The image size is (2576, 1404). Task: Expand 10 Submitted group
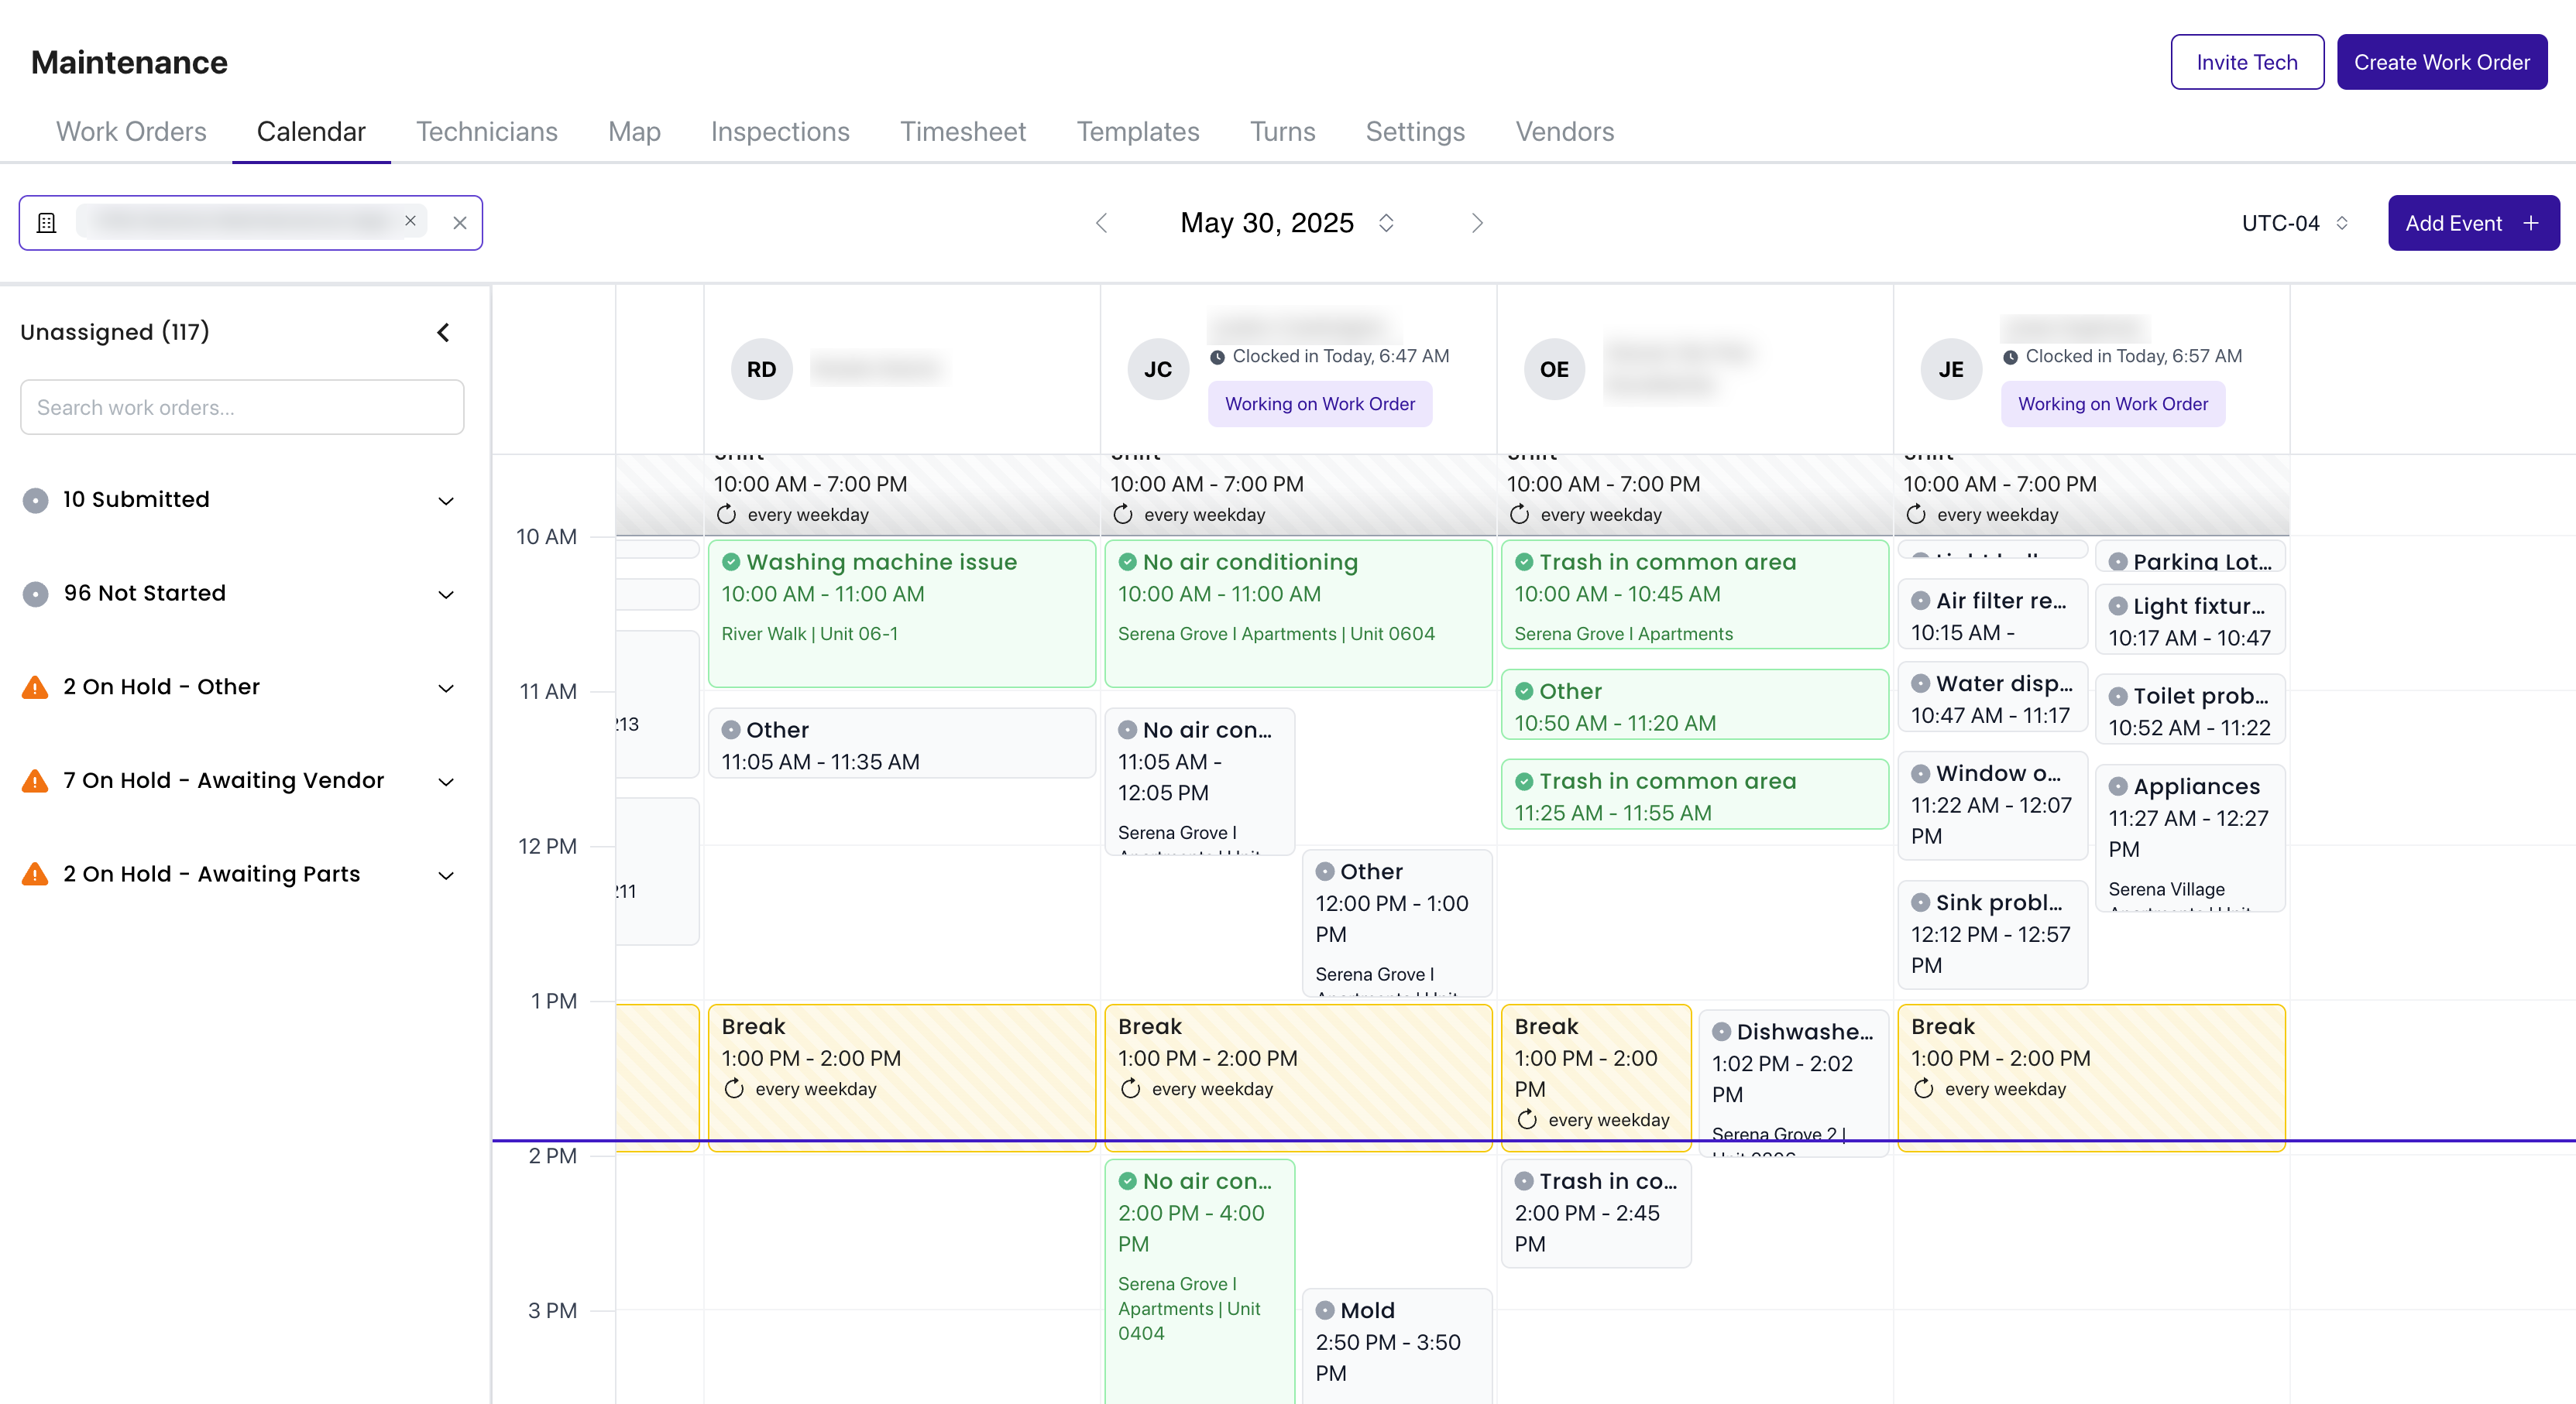pyautogui.click(x=446, y=501)
